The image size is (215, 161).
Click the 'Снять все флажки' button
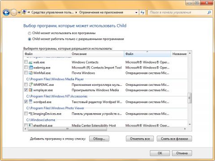pyautogui.click(x=174, y=139)
